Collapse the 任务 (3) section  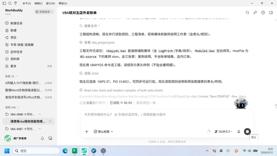click(x=11, y=76)
